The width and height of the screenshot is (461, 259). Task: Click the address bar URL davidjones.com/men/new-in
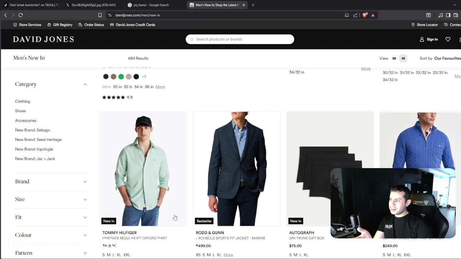coord(138,15)
